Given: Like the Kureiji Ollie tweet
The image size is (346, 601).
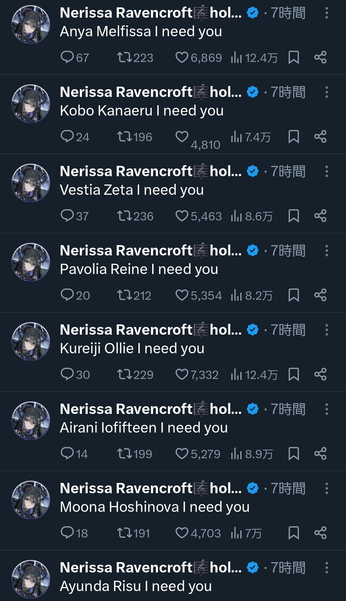Looking at the screenshot, I should 182,374.
